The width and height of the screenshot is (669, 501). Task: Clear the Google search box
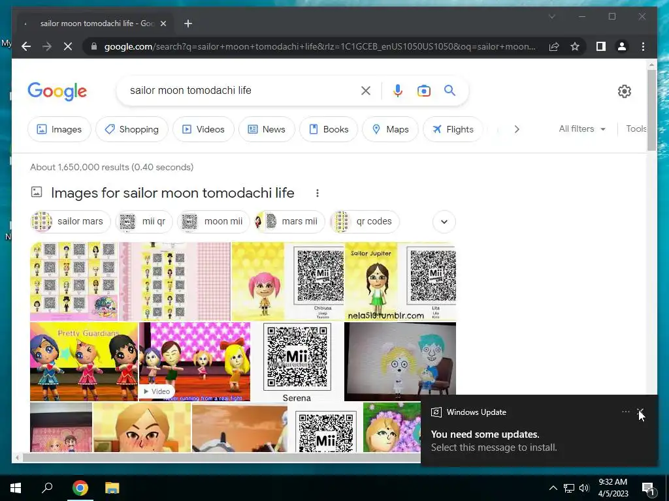(x=366, y=90)
